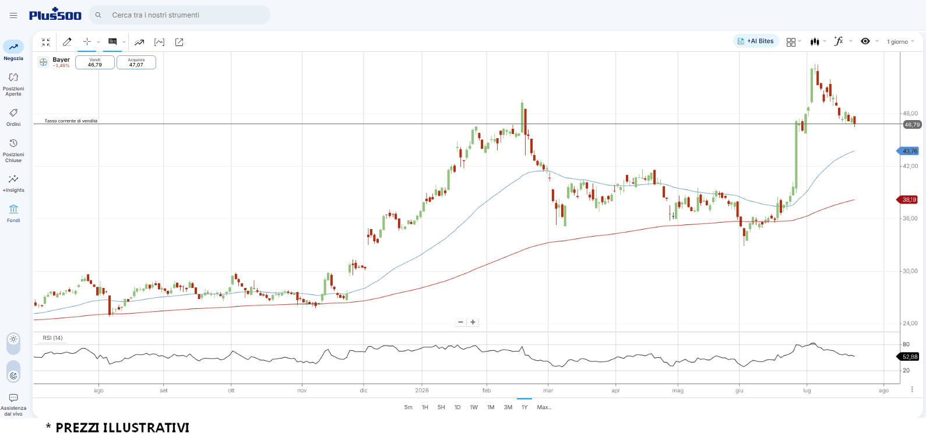Open the three-dot axis options menu
Screen dimensions: 926x436
tap(912, 389)
